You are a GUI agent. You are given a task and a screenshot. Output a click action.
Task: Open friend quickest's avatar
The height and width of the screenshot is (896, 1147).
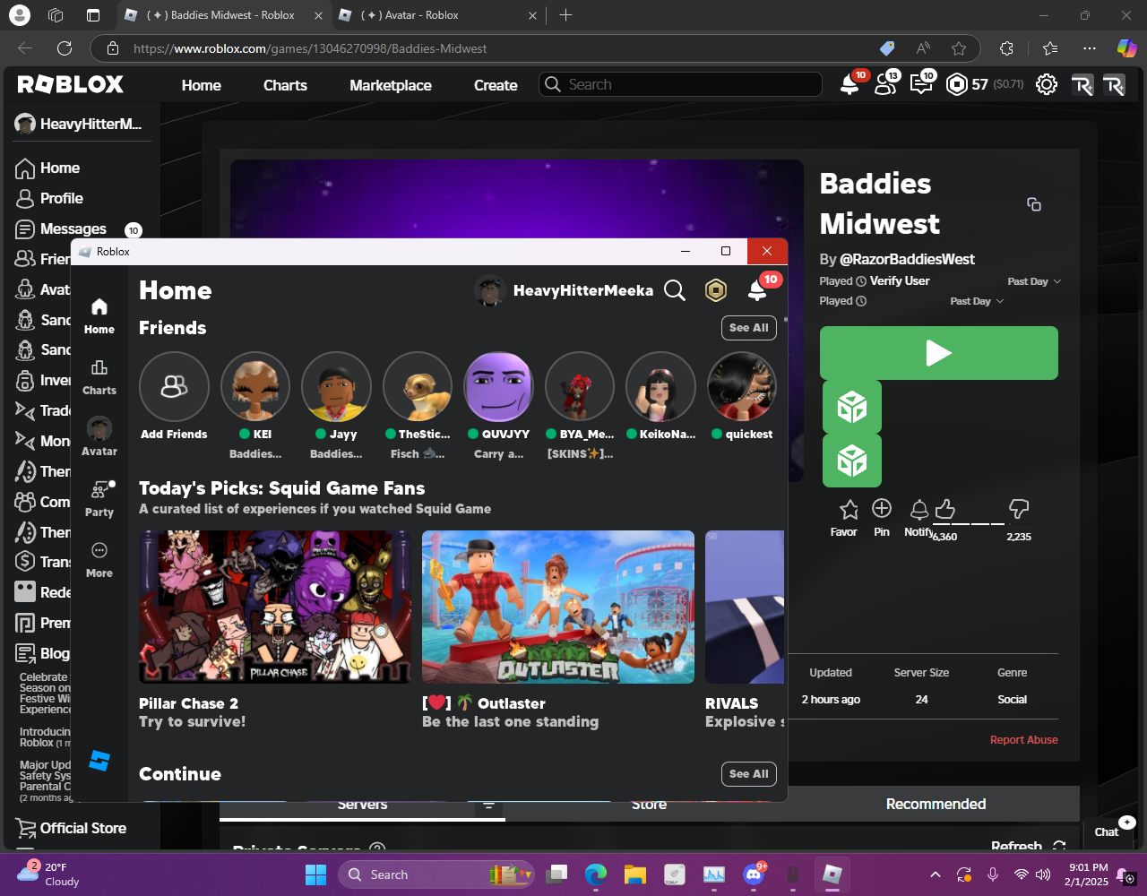click(741, 386)
